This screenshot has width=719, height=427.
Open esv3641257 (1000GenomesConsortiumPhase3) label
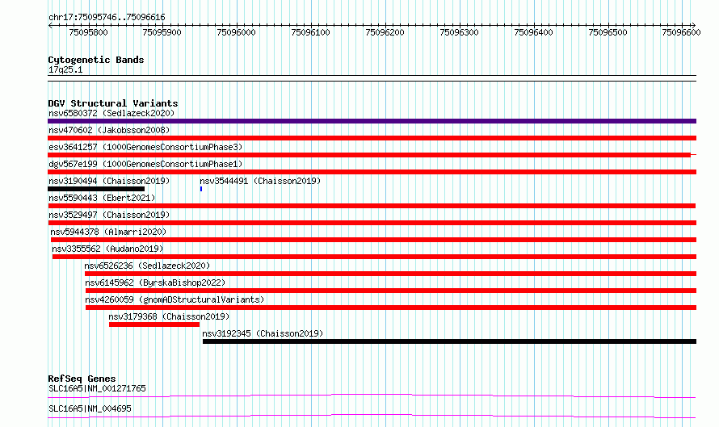(x=145, y=147)
